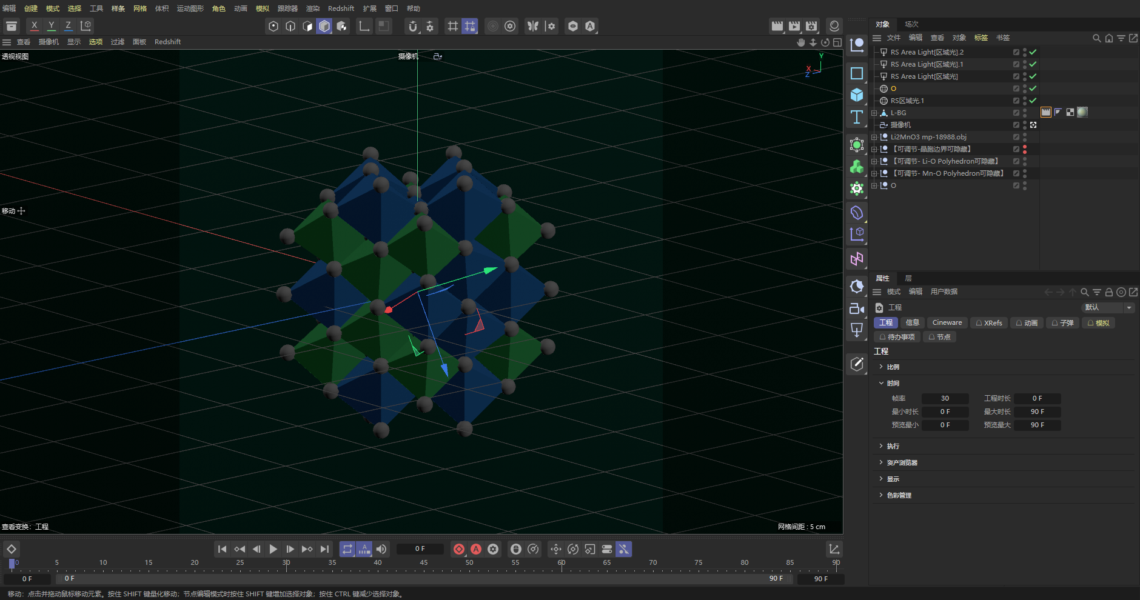Toggle red visibility dot for 晶胞边界 layer
Image resolution: width=1140 pixels, height=600 pixels.
[1025, 149]
